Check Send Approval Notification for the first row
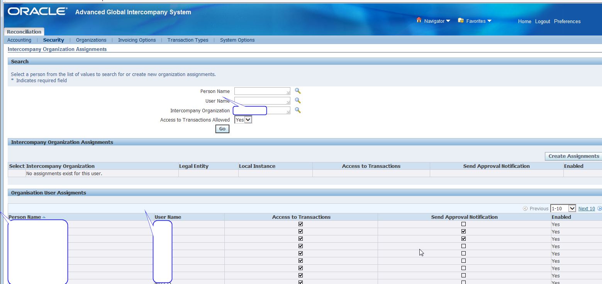The width and height of the screenshot is (602, 284). tap(464, 224)
